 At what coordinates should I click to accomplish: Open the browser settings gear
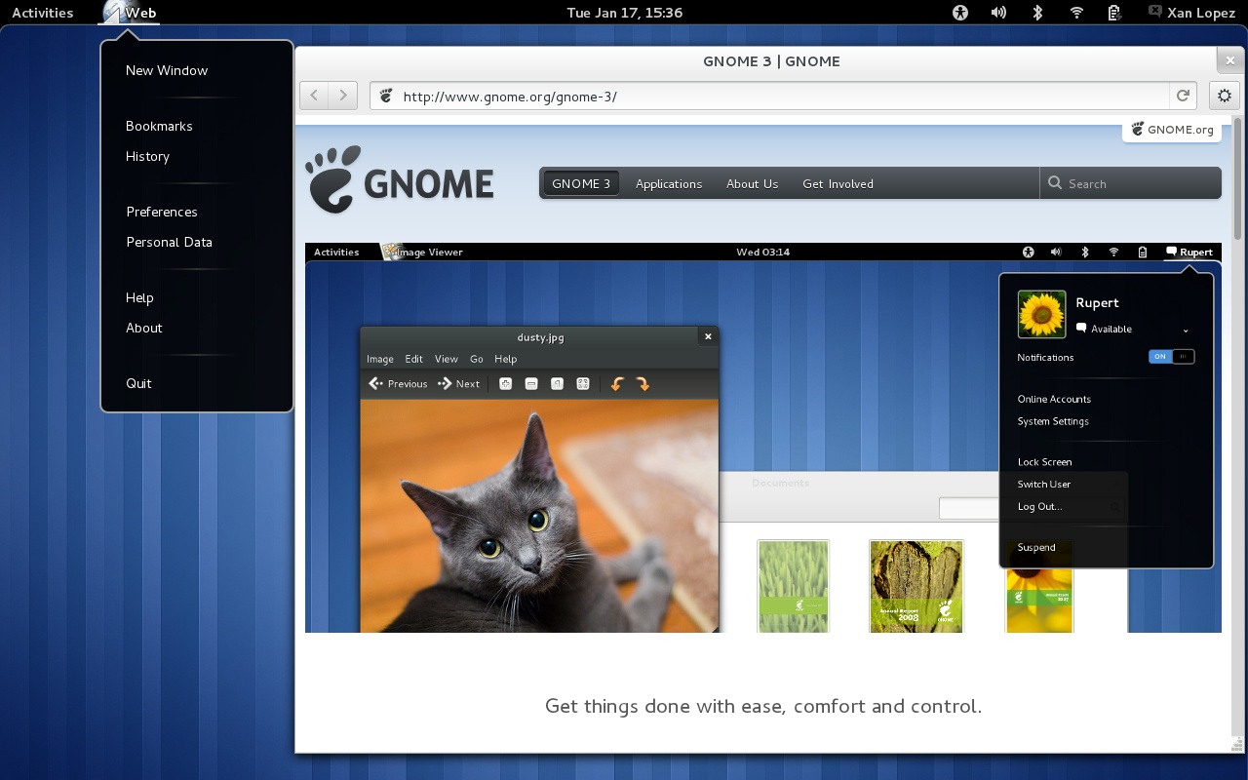point(1224,95)
